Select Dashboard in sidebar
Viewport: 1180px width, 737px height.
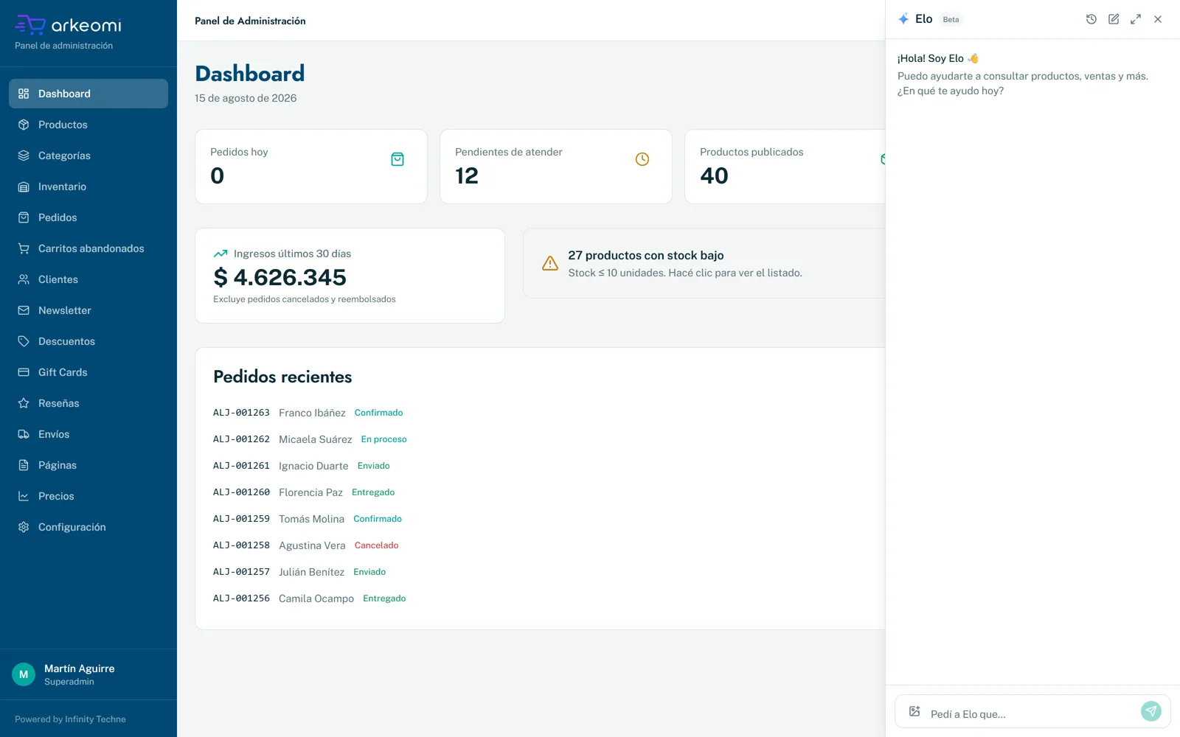pyautogui.click(x=88, y=94)
